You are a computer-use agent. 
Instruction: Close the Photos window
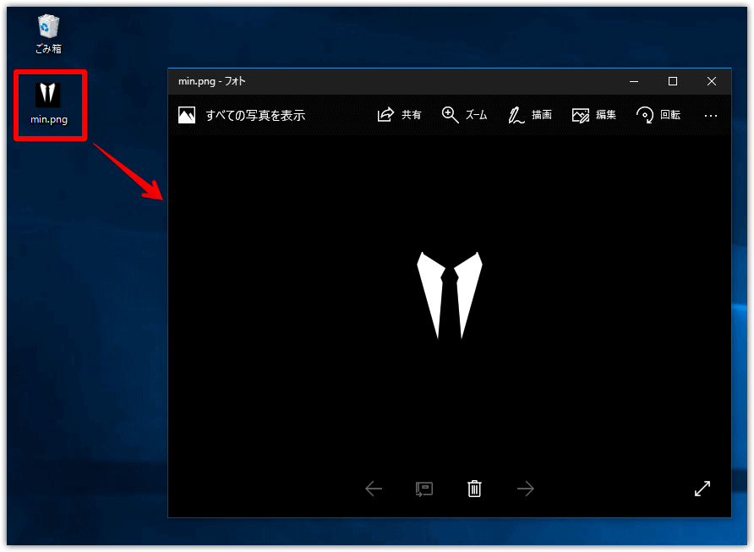point(712,81)
